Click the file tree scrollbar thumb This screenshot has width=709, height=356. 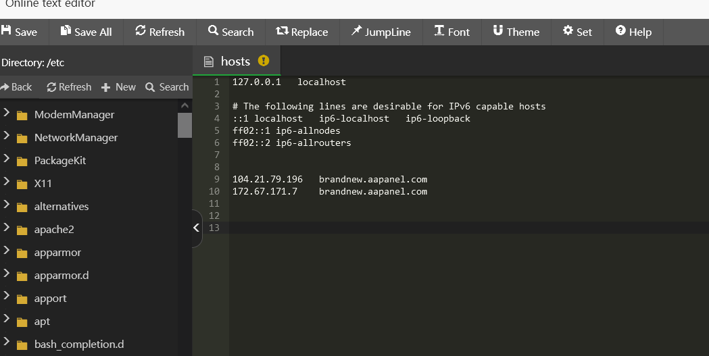coord(185,125)
